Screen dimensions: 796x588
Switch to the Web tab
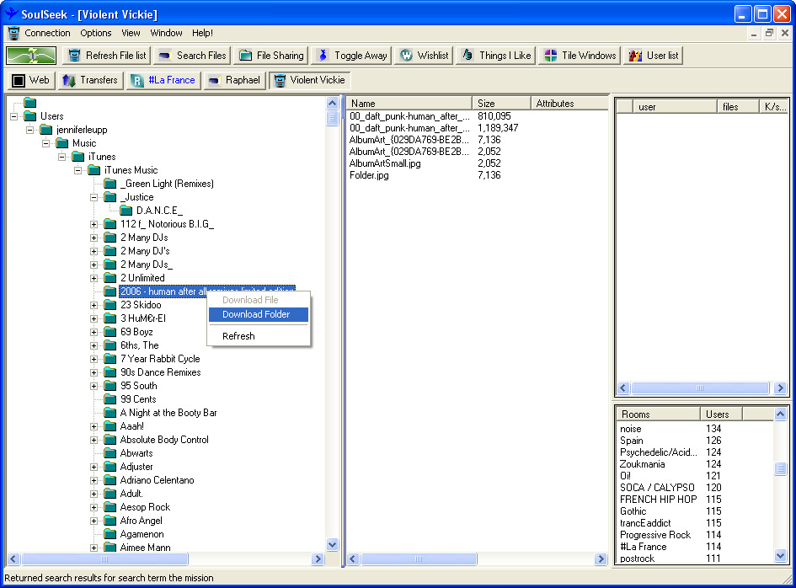pos(31,80)
